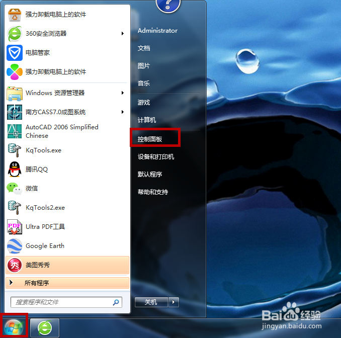
Task: Click the Windows 资源管理器 folder icon
Action: 15,94
